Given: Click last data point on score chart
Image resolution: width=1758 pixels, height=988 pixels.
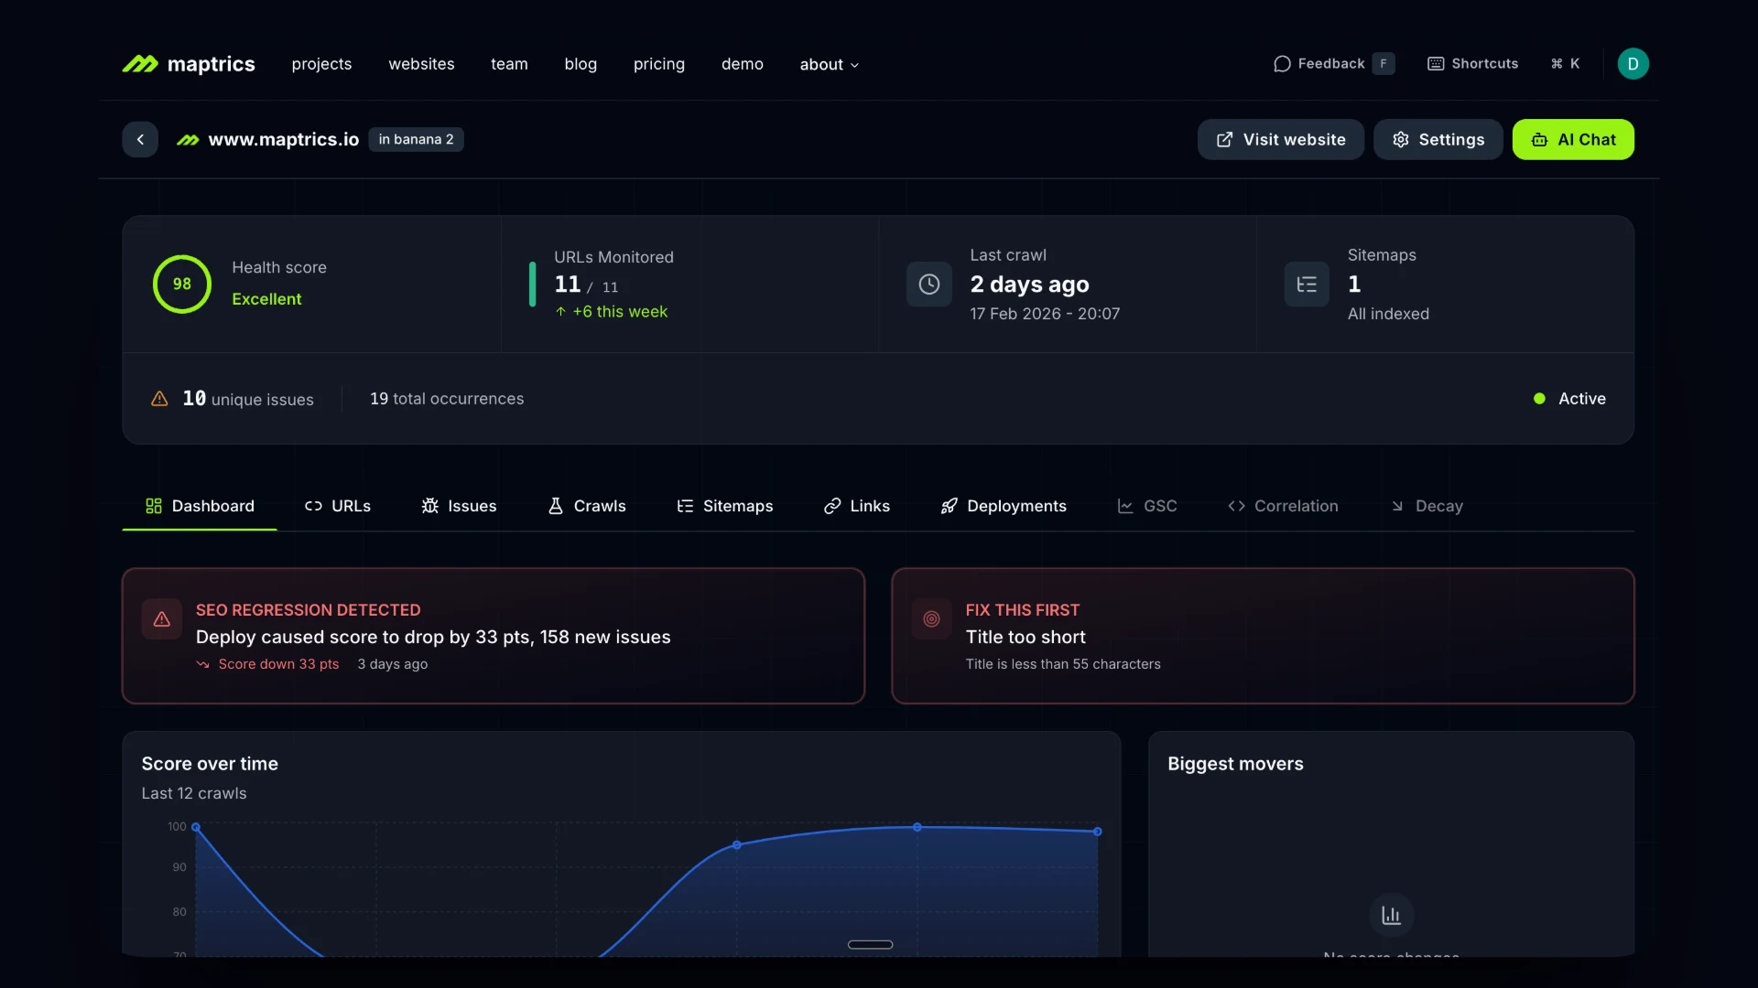Looking at the screenshot, I should pyautogui.click(x=1097, y=832).
